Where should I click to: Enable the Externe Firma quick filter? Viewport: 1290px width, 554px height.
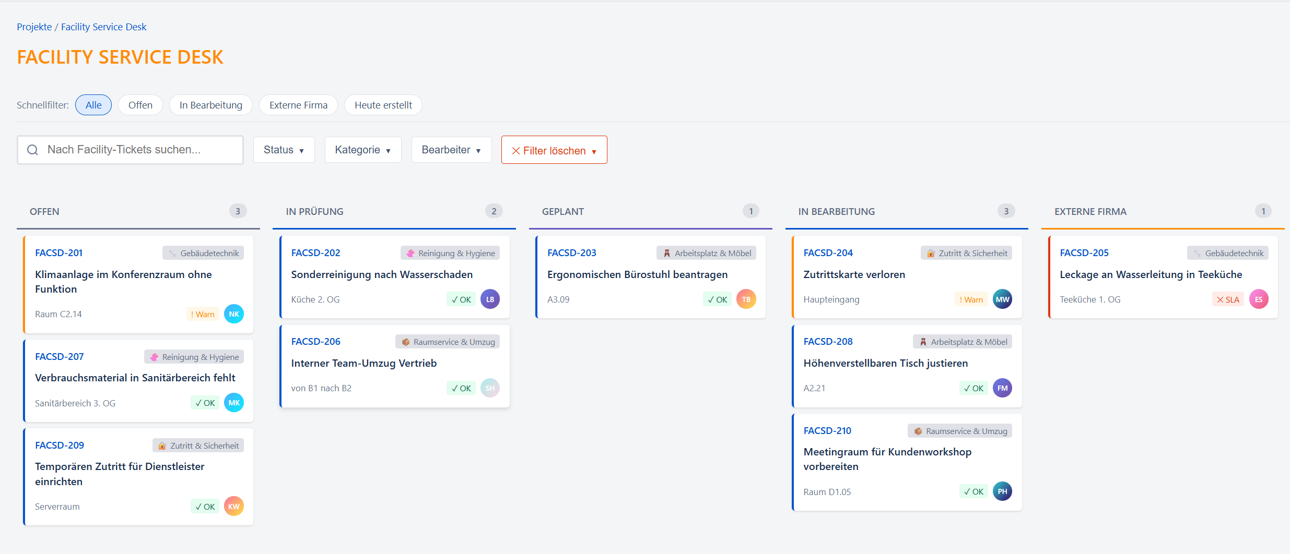pos(298,105)
